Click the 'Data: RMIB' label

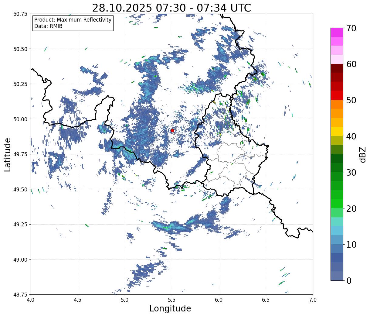(48, 26)
